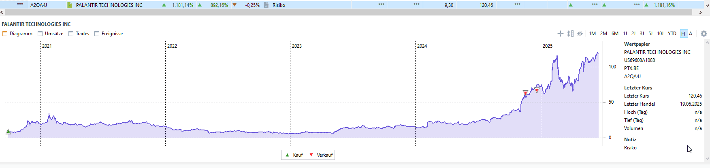Select the PALANTIR TECHNOLOGIES INC table row name

pyautogui.click(x=109, y=5)
